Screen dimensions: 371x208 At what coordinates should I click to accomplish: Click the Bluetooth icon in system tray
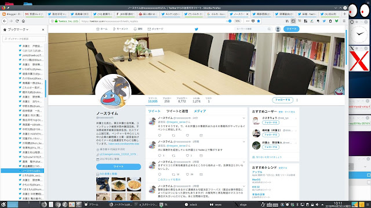coord(297,205)
